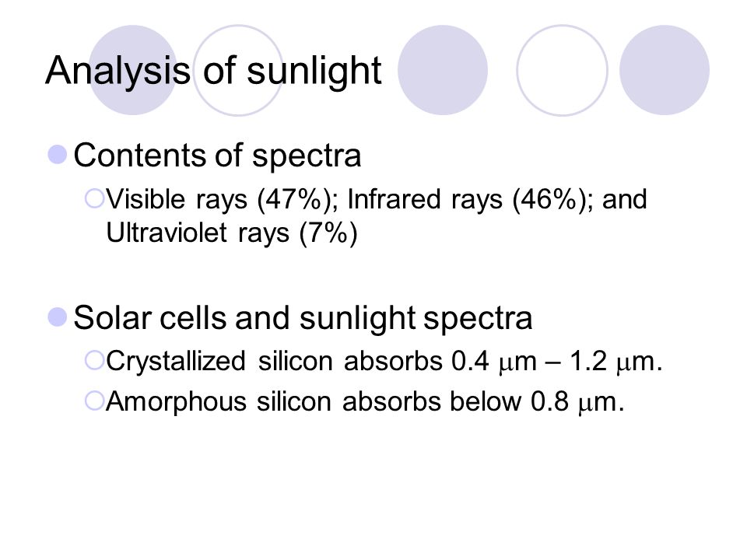Screen dimensions: 747x560
Task: Click the text 'Ultraviolet rays (7%)'
Action: [x=232, y=233]
